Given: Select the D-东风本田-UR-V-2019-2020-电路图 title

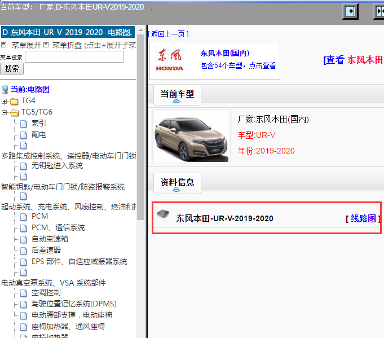Looking at the screenshot, I should coord(68,32).
